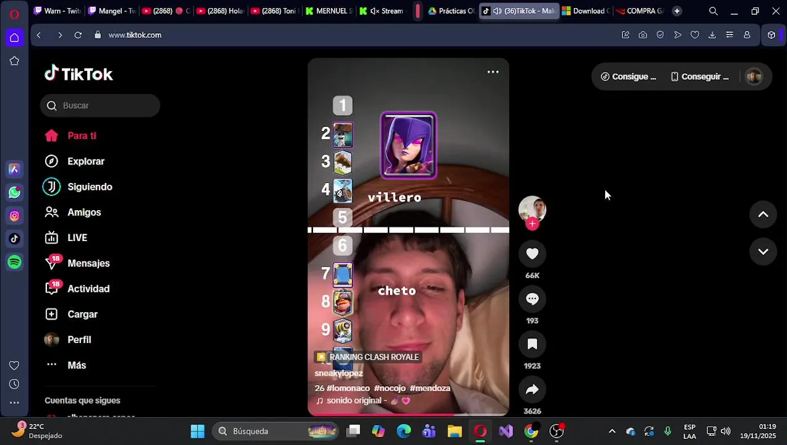Viewport: 787px width, 445px height.
Task: Take a snapshot with camera icon
Action: click(643, 35)
